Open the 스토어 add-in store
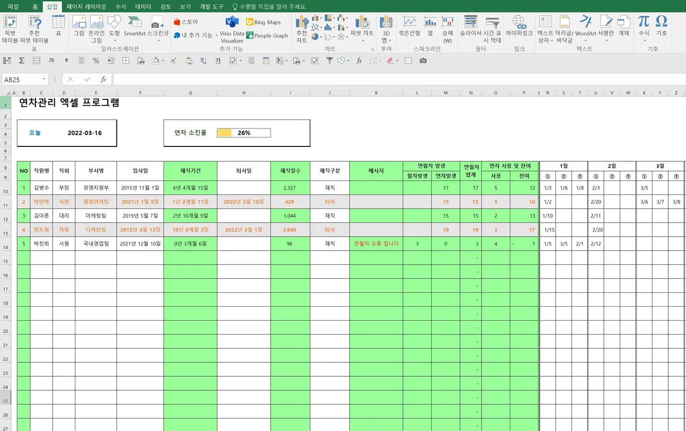The image size is (686, 431). pos(186,22)
